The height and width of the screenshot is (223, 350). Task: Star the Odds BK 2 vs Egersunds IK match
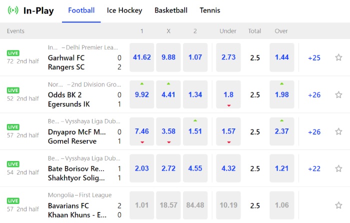tap(338, 94)
